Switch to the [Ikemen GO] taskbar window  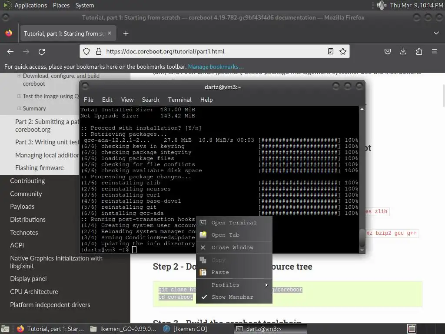point(186,329)
